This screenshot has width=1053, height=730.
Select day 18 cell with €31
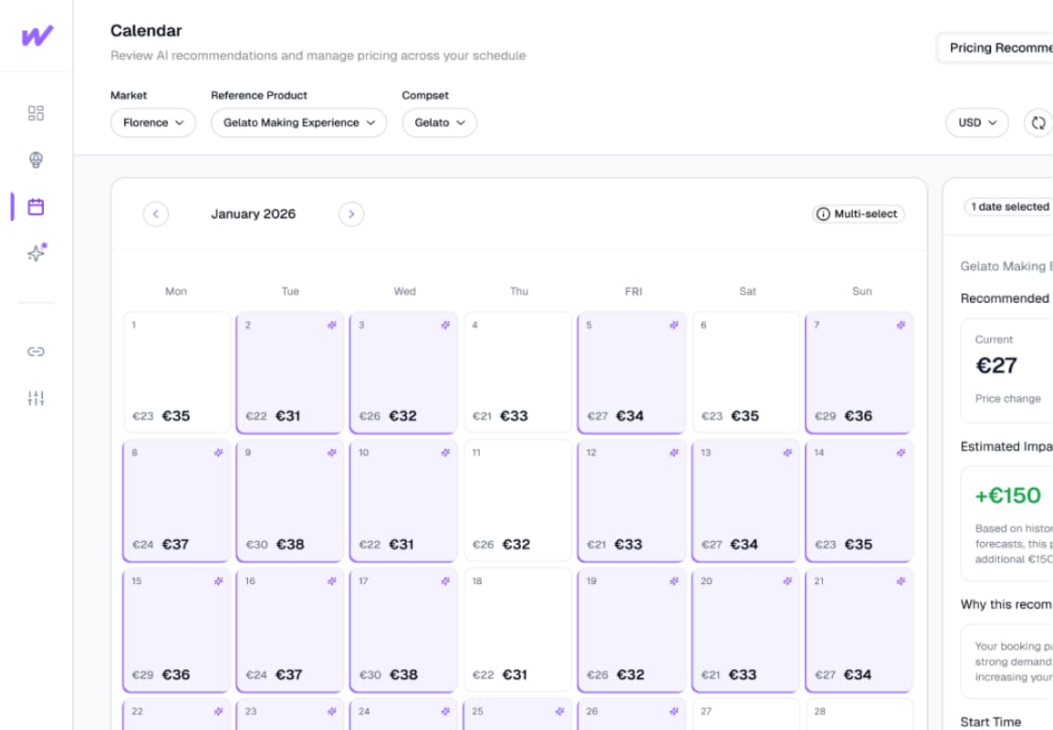coord(517,630)
